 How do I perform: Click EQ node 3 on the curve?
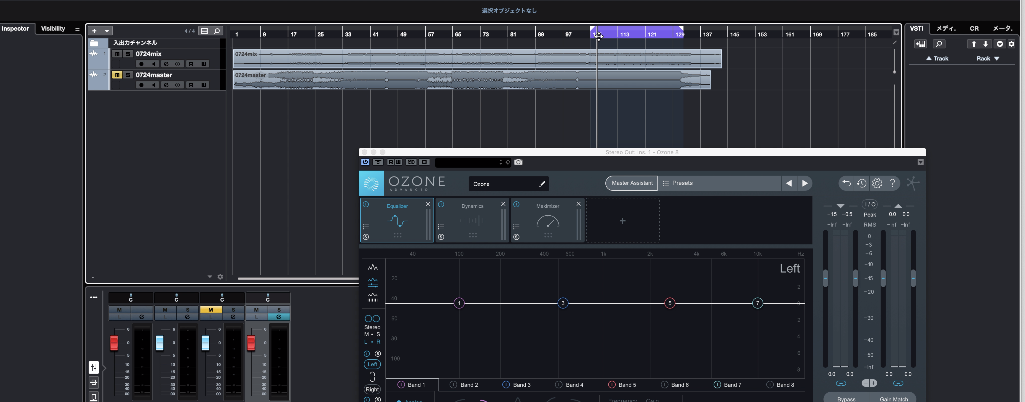[x=563, y=303]
